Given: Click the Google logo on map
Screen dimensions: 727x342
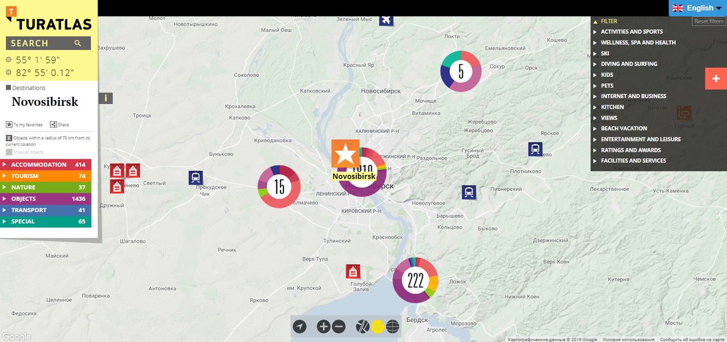Looking at the screenshot, I should tap(16, 337).
